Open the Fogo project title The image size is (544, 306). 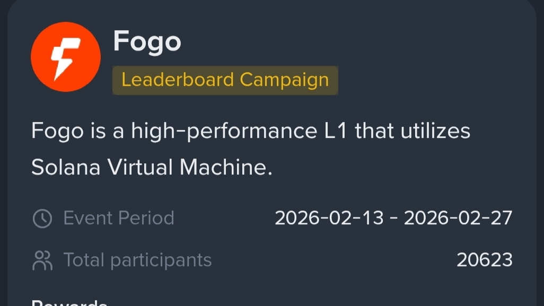coord(147,41)
